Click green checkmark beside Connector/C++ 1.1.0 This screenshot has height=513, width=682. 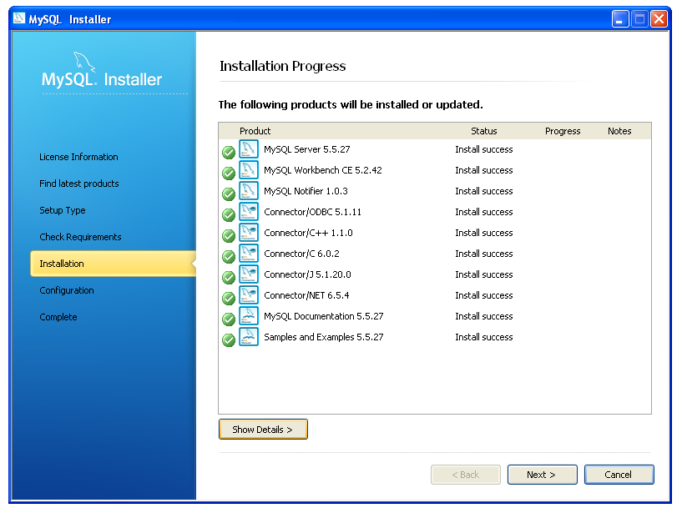(x=229, y=236)
